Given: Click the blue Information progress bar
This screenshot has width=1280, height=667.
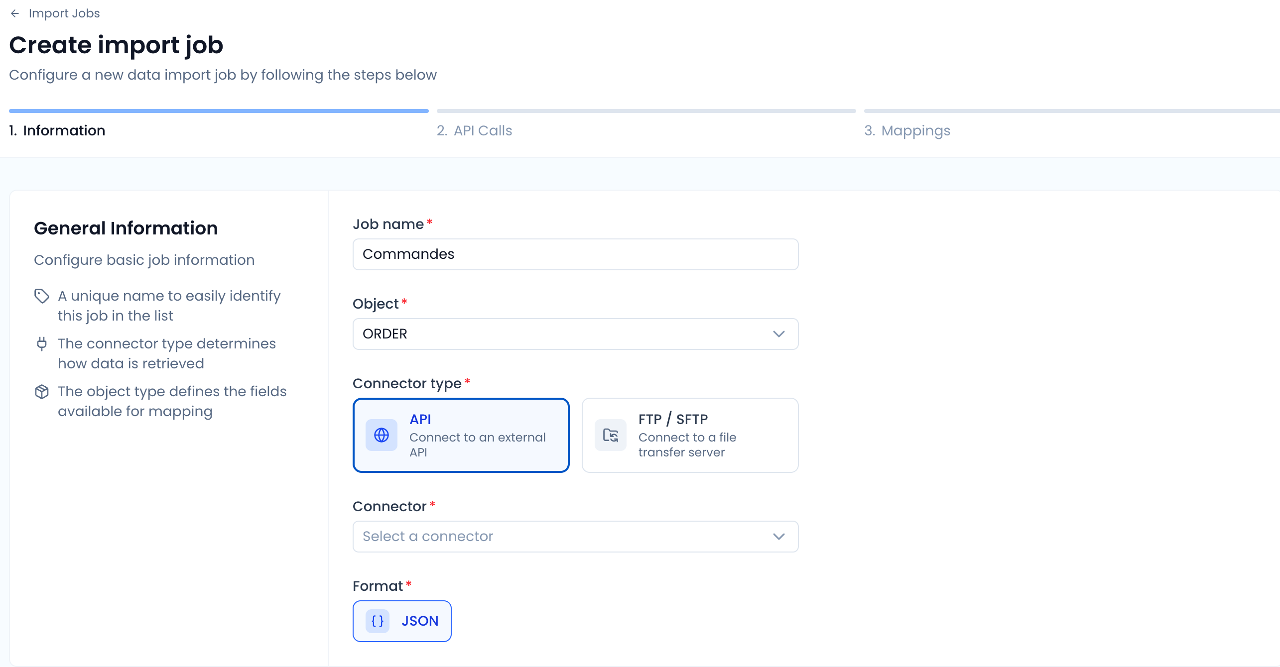Looking at the screenshot, I should (219, 111).
